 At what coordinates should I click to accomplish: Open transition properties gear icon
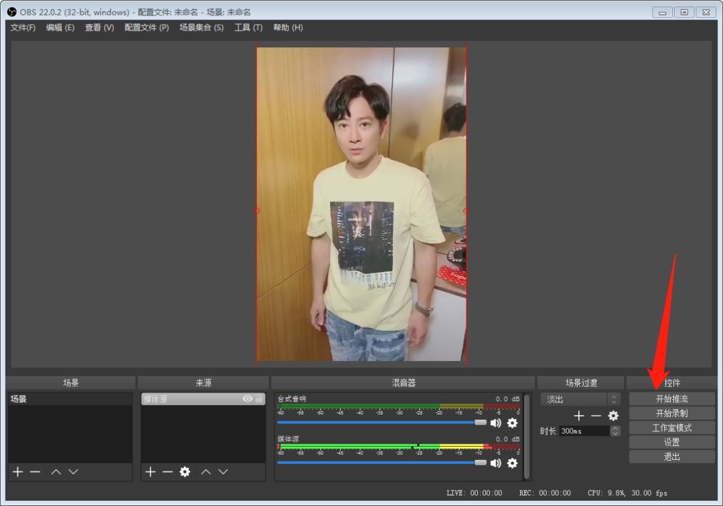[613, 416]
